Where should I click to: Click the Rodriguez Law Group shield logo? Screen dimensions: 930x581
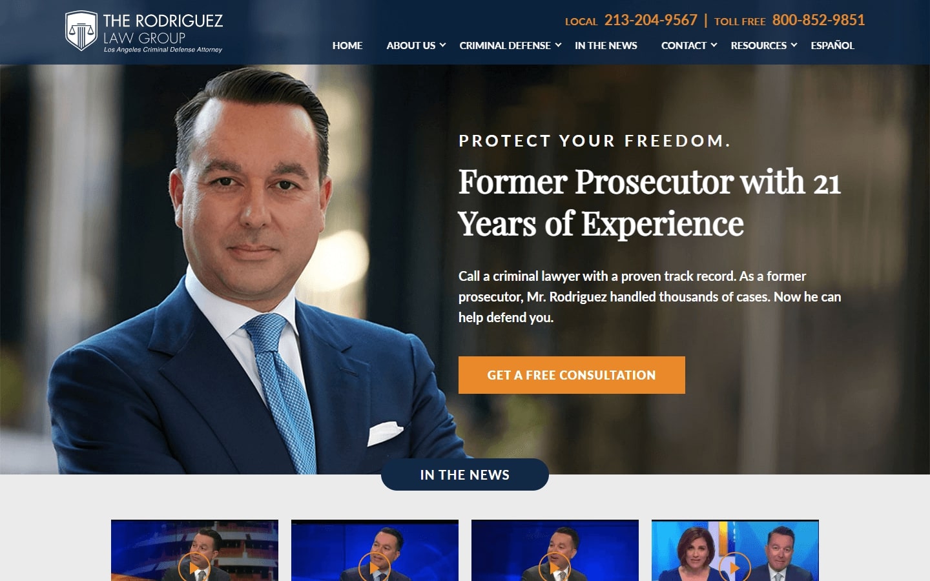(81, 30)
